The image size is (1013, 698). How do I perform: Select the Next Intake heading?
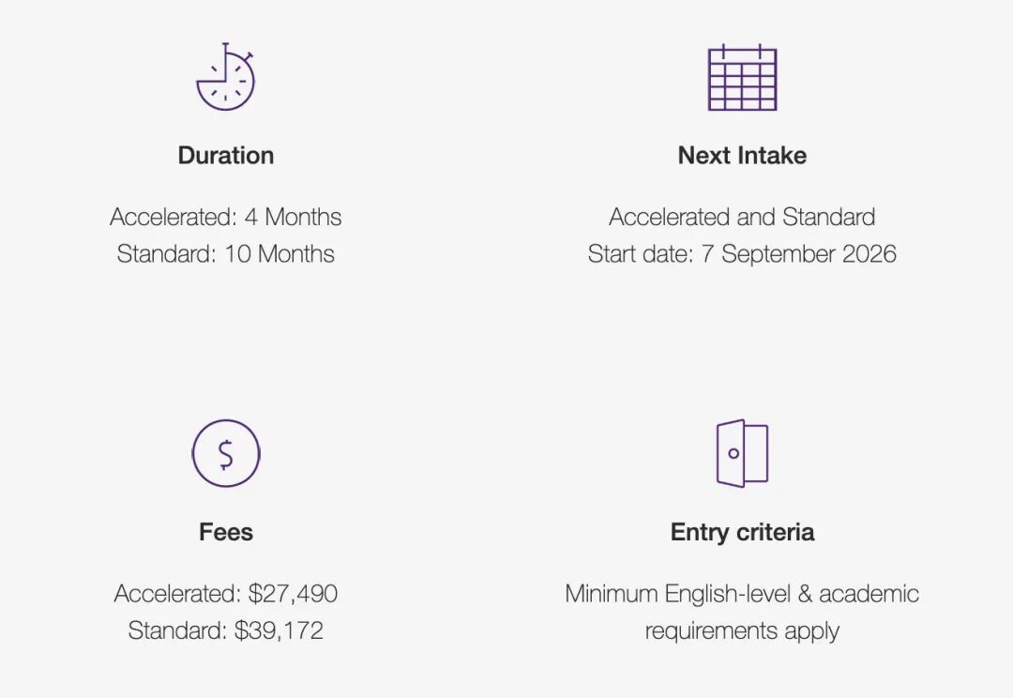742,155
